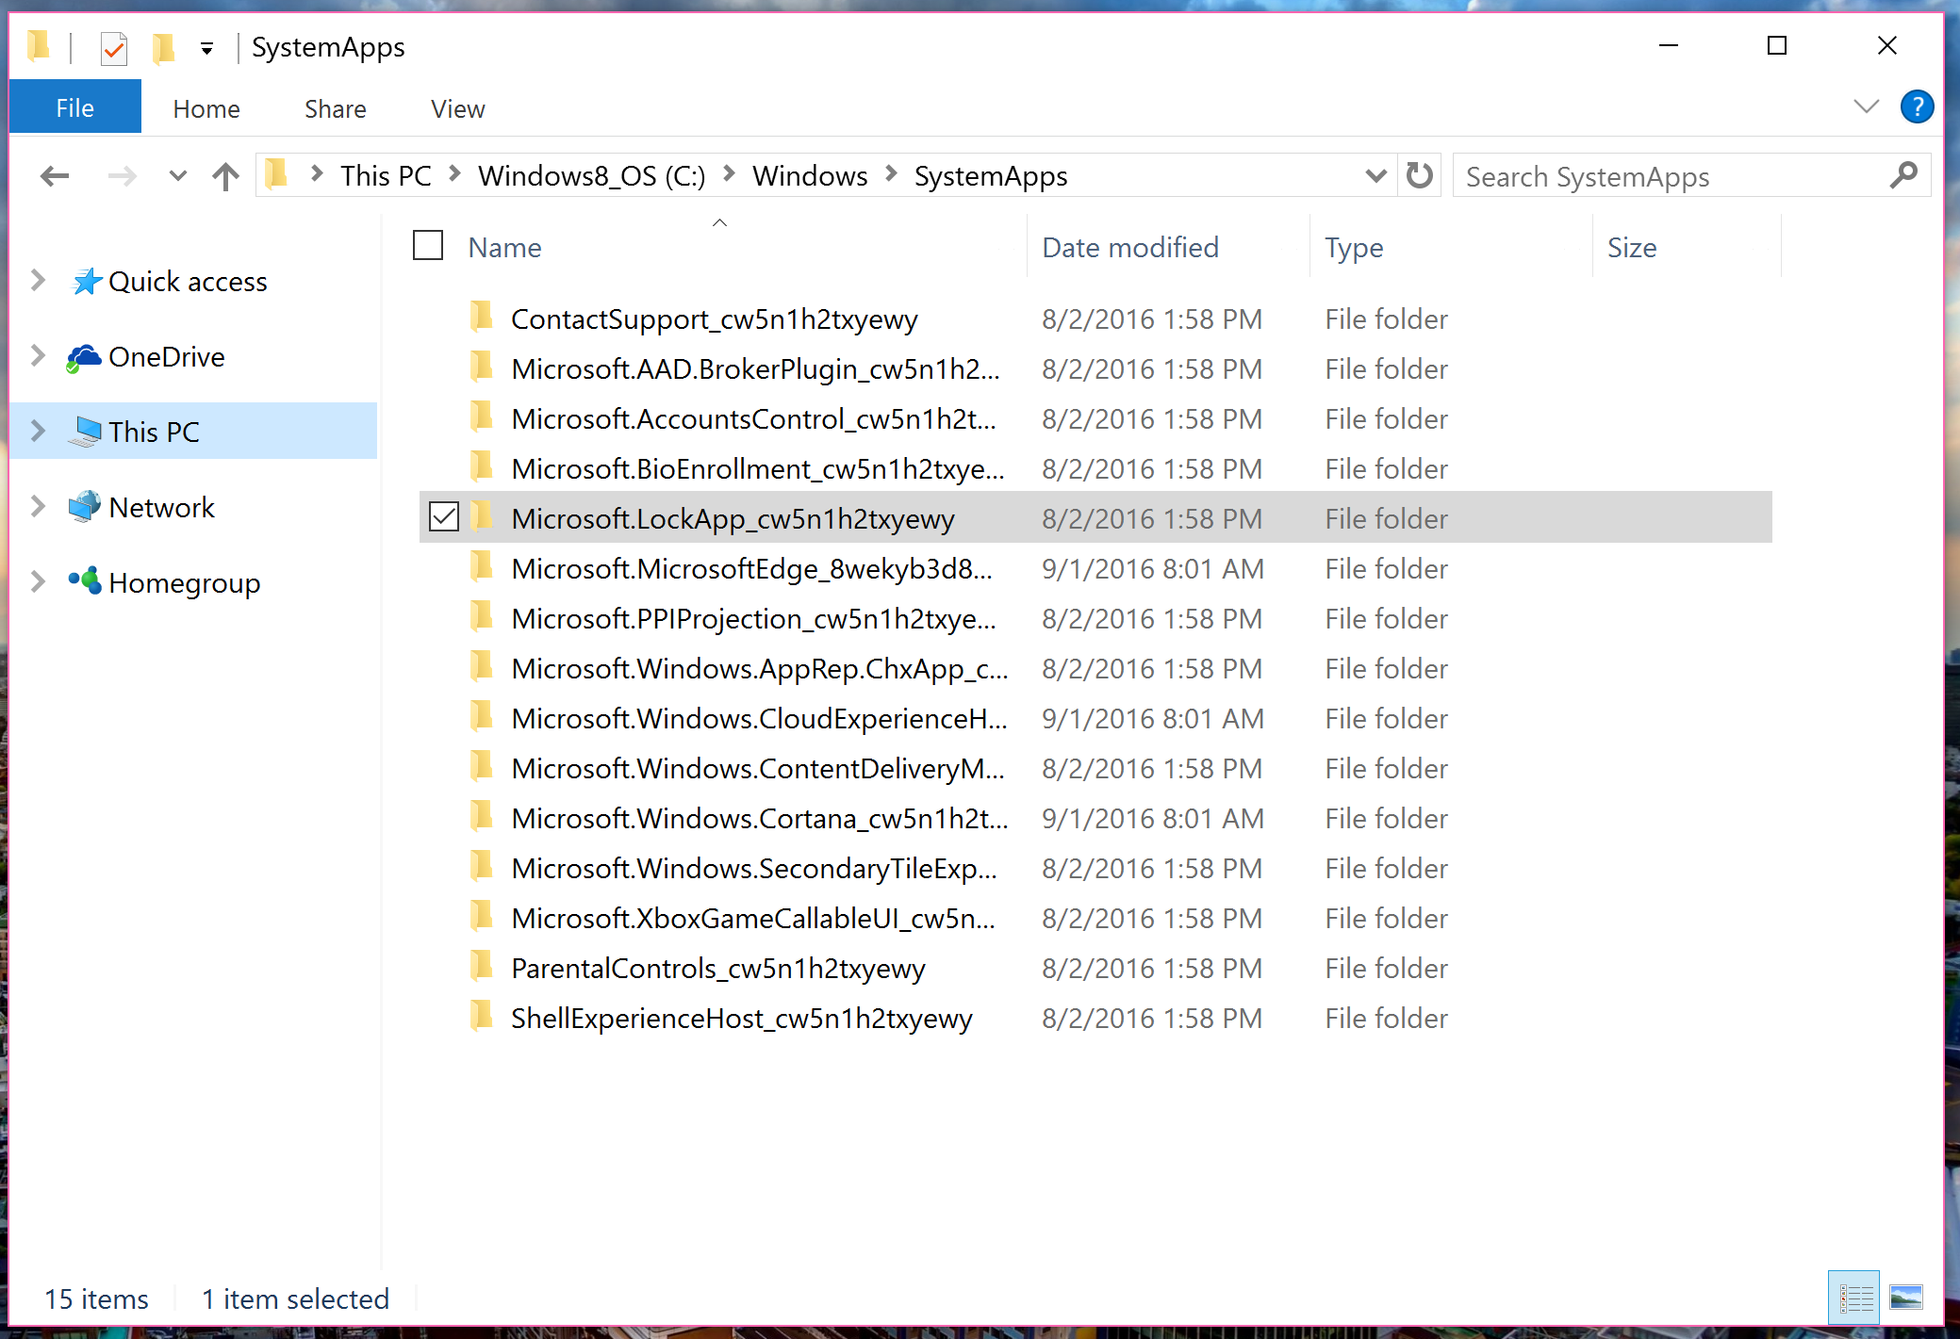This screenshot has height=1339, width=1960.
Task: Expand the Quick access tree node
Action: pyautogui.click(x=38, y=281)
